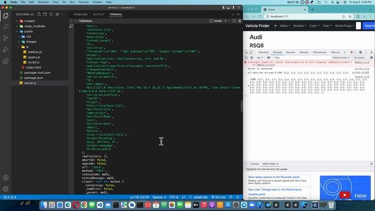Image resolution: width=375 pixels, height=211 pixels.
Task: Open the Source Control view
Action: [5, 38]
